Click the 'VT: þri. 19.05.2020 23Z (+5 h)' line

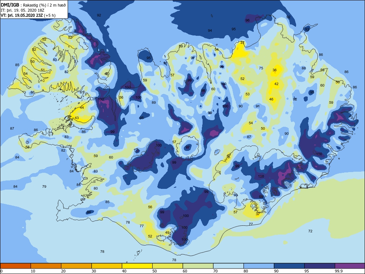point(28,15)
